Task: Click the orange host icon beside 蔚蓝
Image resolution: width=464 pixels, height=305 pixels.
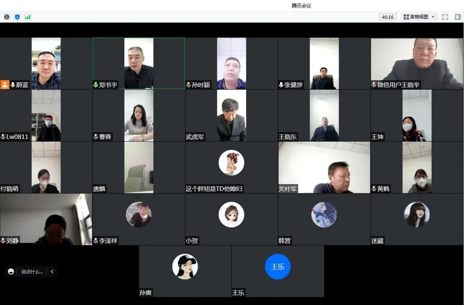Action: 5,85
